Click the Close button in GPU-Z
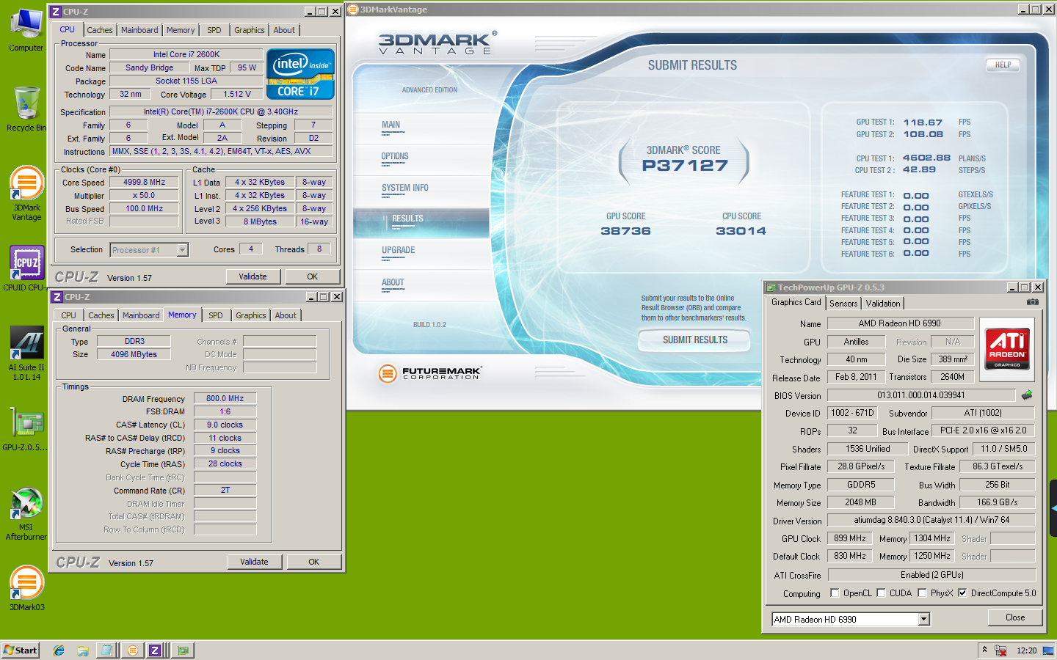This screenshot has height=660, width=1057. [x=1015, y=617]
